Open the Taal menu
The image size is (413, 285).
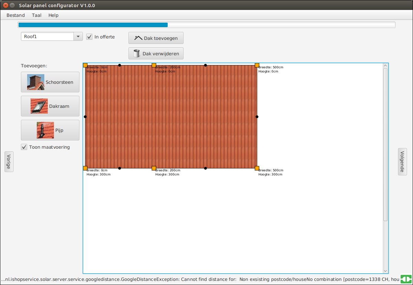tap(37, 15)
